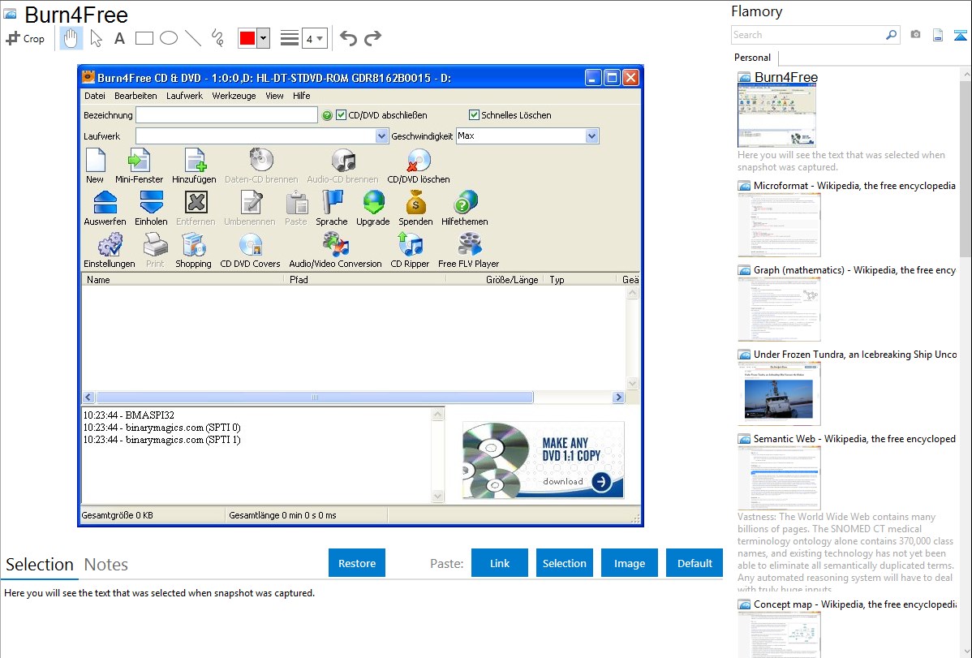Image resolution: width=972 pixels, height=658 pixels.
Task: Click the Flamory Search field
Action: tap(808, 36)
